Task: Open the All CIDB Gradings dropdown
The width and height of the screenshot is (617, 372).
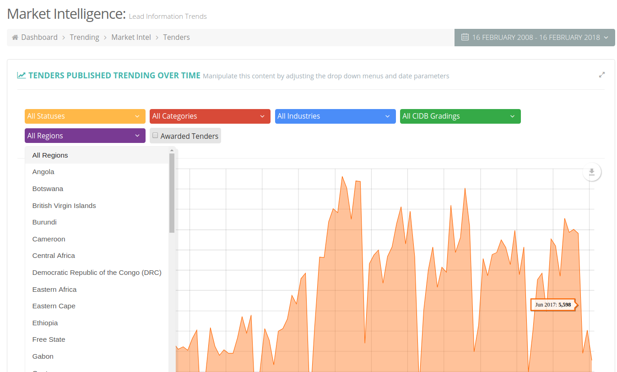Action: pos(460,116)
